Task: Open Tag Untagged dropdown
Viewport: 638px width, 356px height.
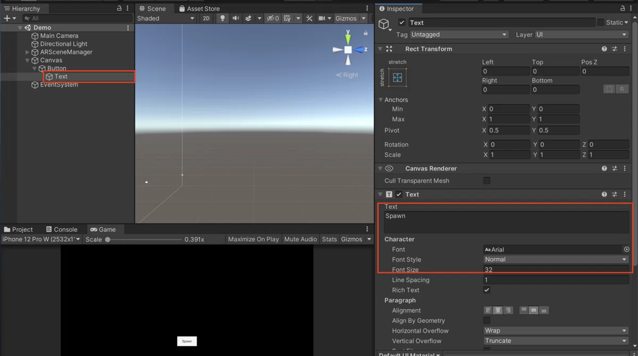Action: tap(459, 34)
